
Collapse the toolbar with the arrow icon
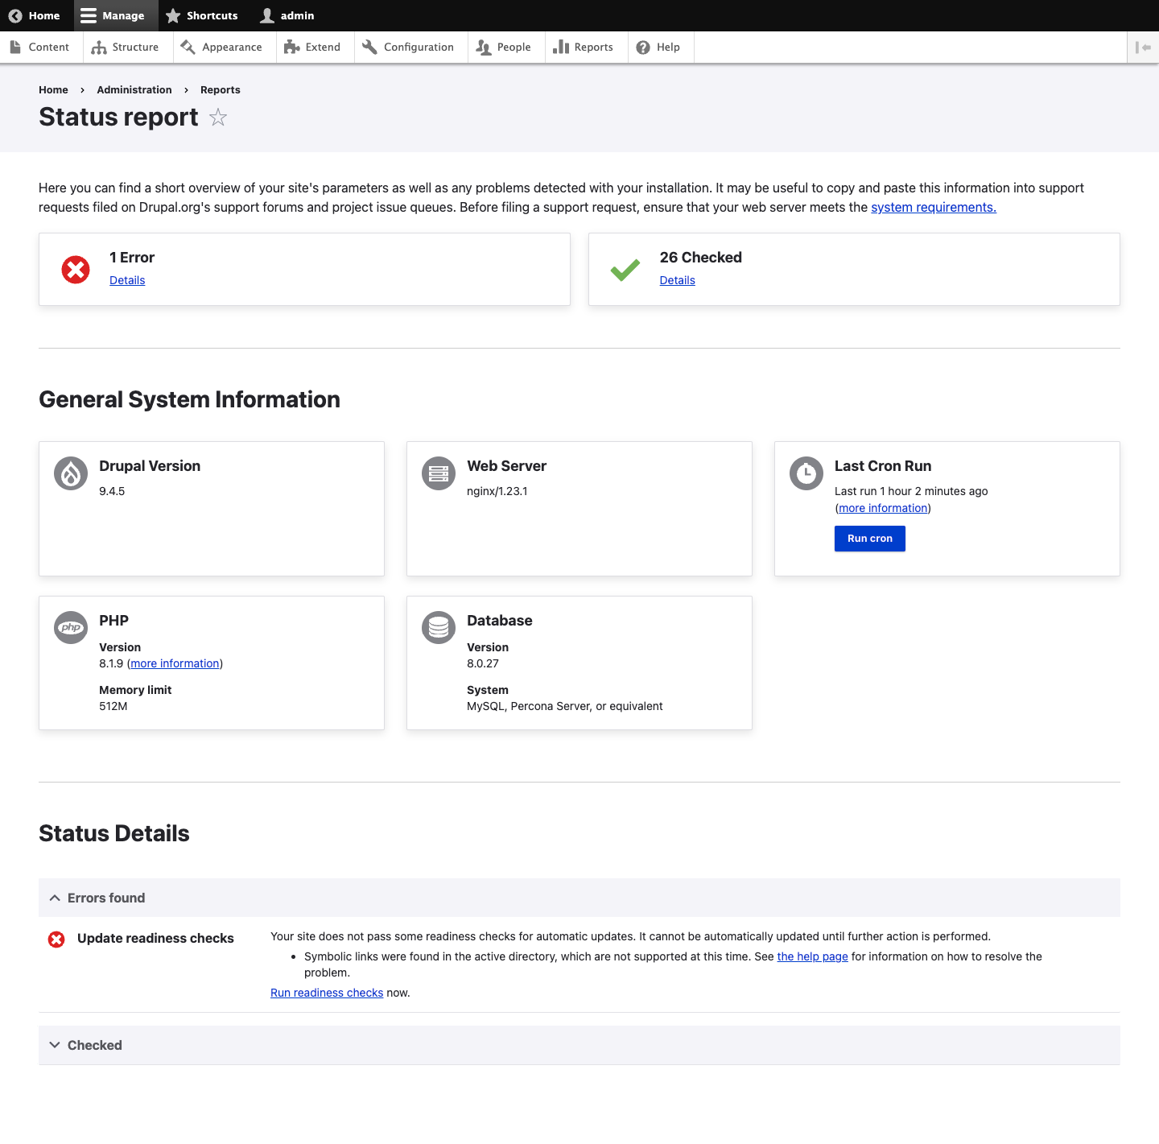tap(1143, 47)
